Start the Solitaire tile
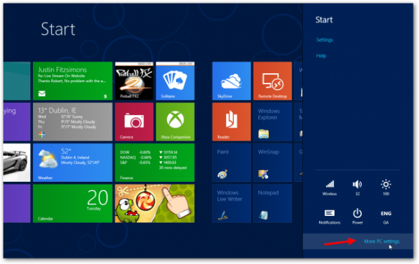The width and height of the screenshot is (419, 264). pos(175,81)
